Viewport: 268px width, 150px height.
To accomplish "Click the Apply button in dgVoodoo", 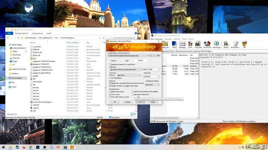I will pos(140,102).
